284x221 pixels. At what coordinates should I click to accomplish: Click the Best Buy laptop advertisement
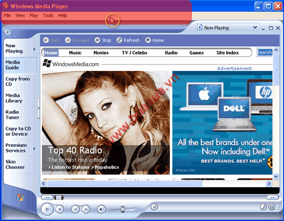click(222, 123)
